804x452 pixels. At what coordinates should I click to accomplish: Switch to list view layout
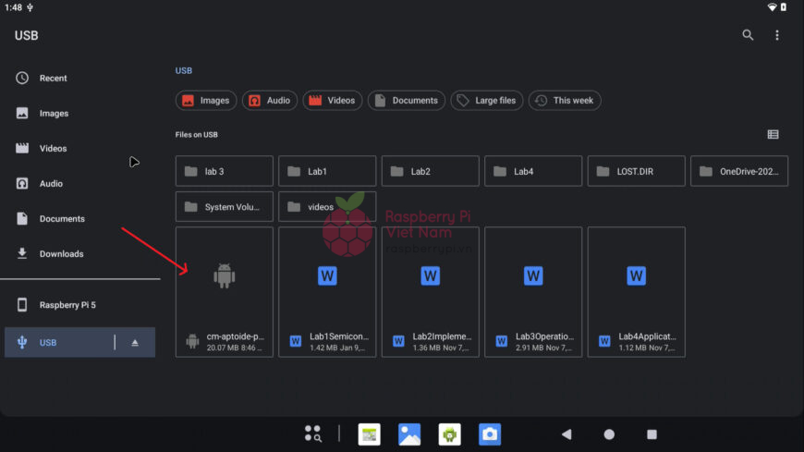click(773, 134)
